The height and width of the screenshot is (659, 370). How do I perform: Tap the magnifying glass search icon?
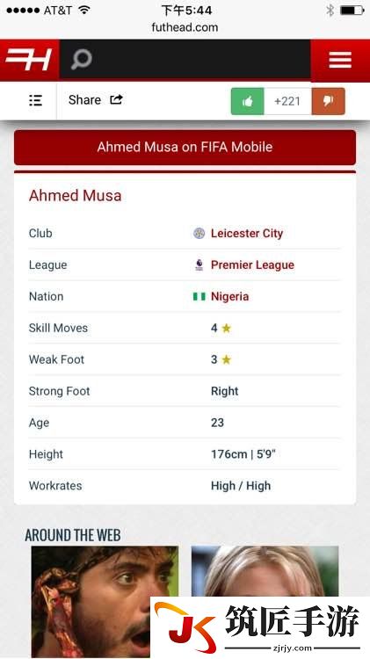[x=81, y=59]
